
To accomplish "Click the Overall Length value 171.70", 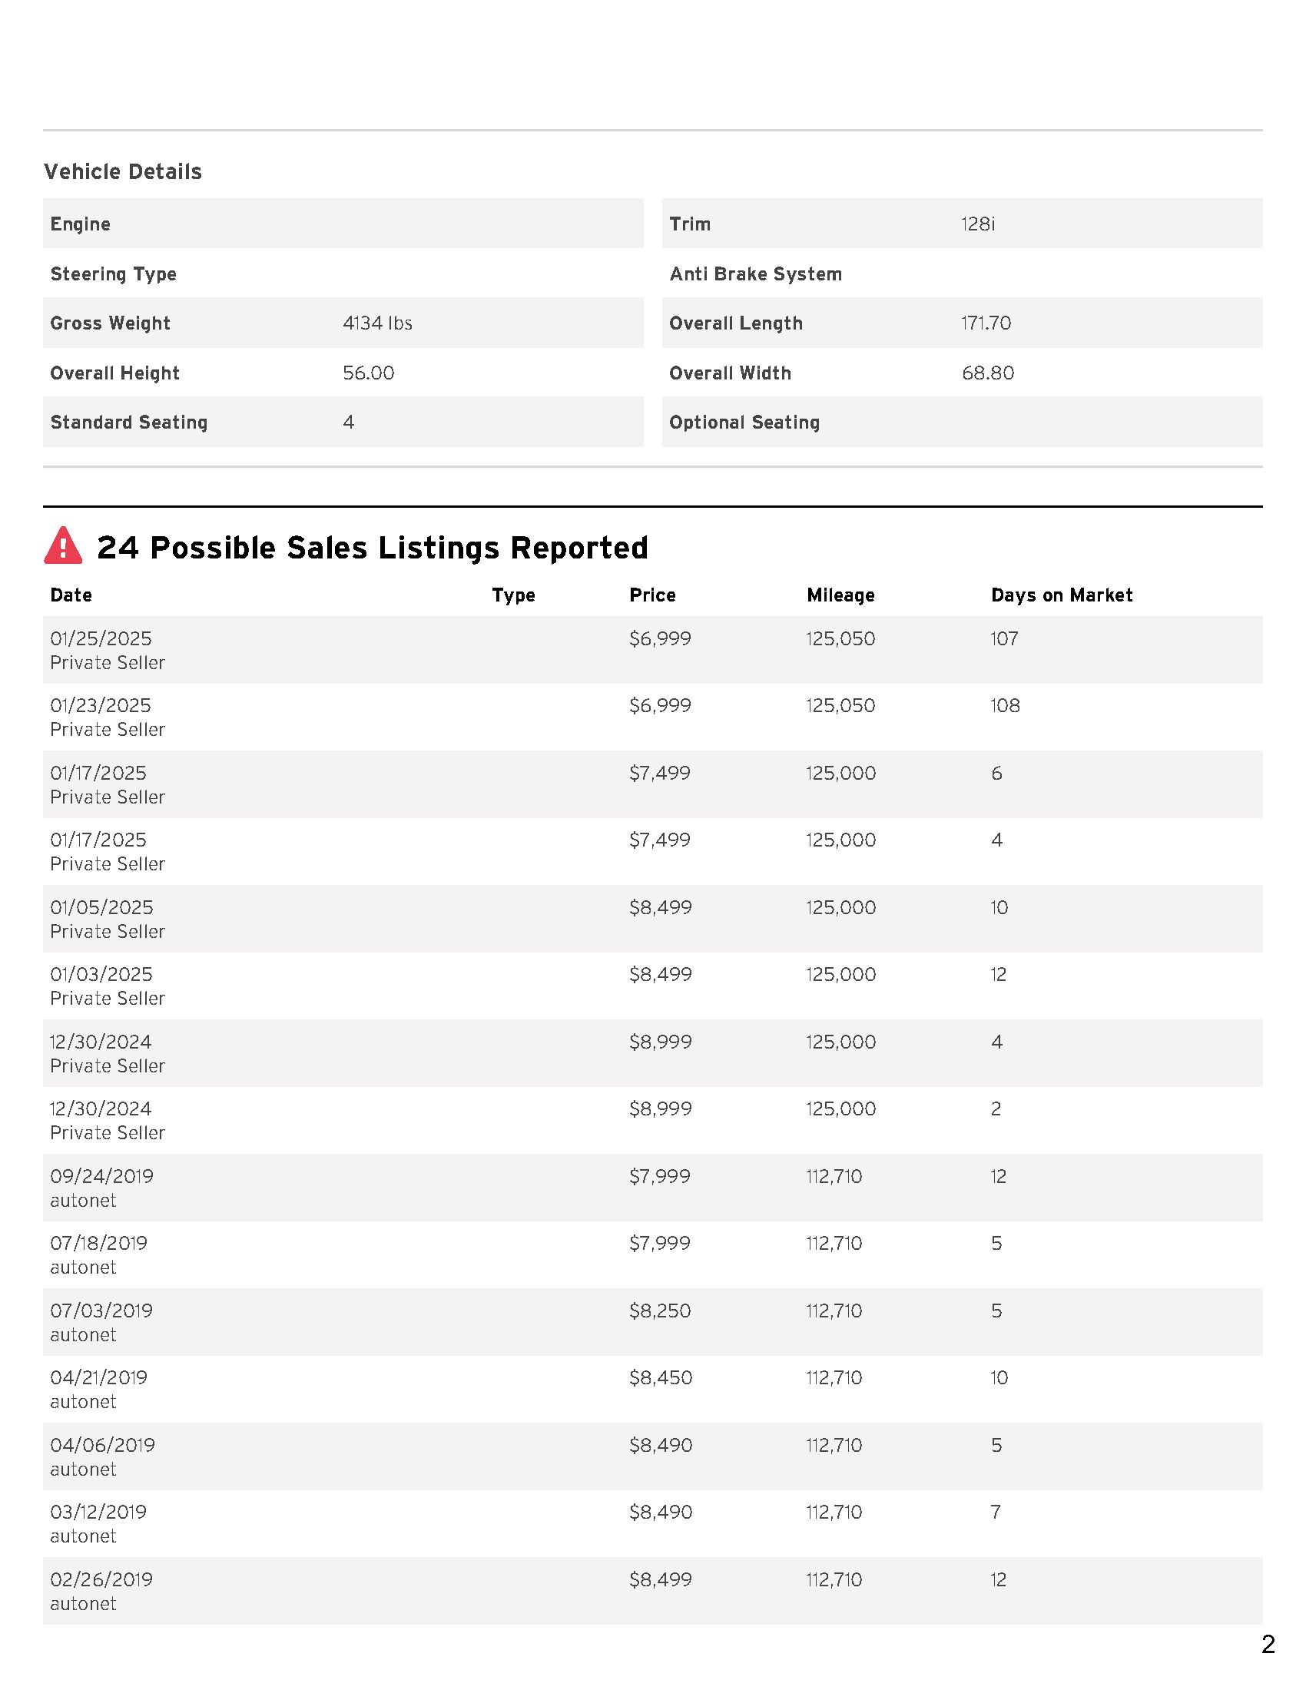I will point(986,323).
